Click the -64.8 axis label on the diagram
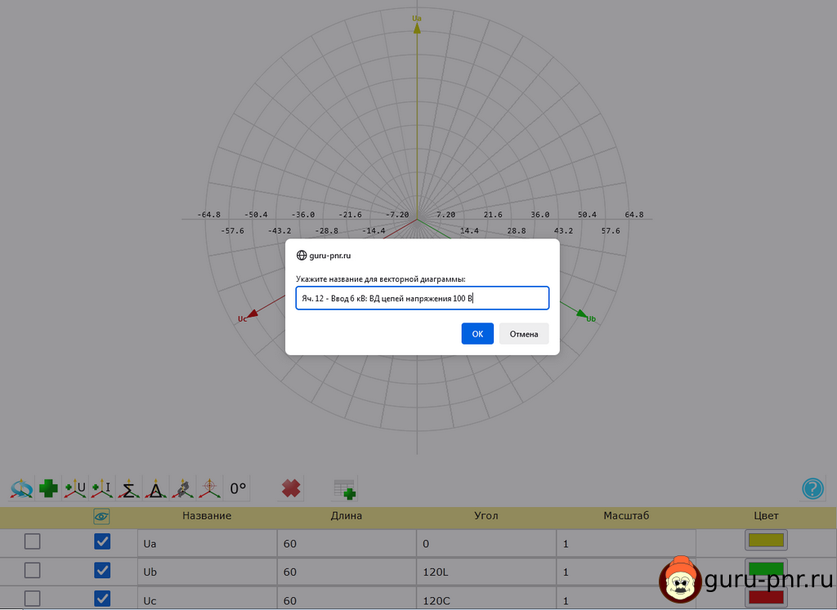 (208, 214)
